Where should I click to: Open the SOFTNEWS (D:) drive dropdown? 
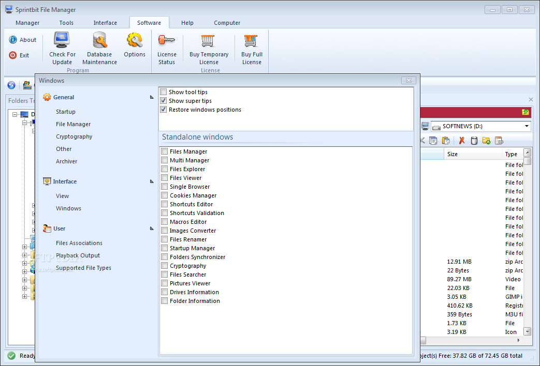click(527, 126)
